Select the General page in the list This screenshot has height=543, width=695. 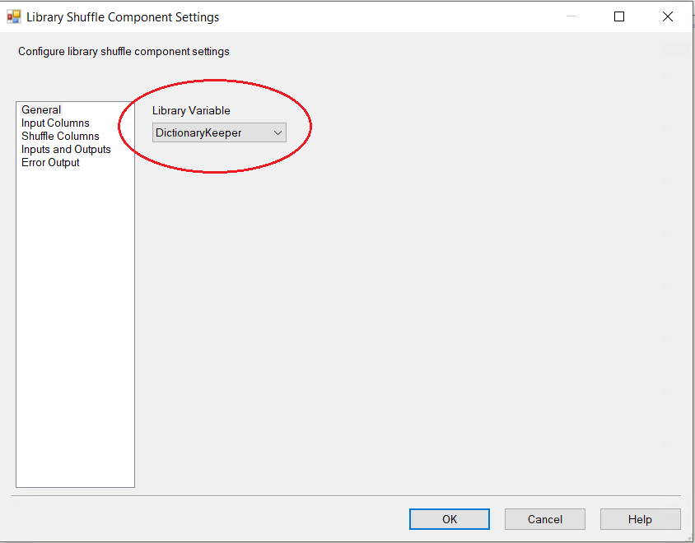41,109
